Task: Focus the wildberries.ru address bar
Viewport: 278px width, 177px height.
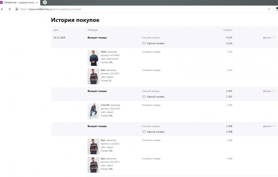Action: pyautogui.click(x=50, y=9)
